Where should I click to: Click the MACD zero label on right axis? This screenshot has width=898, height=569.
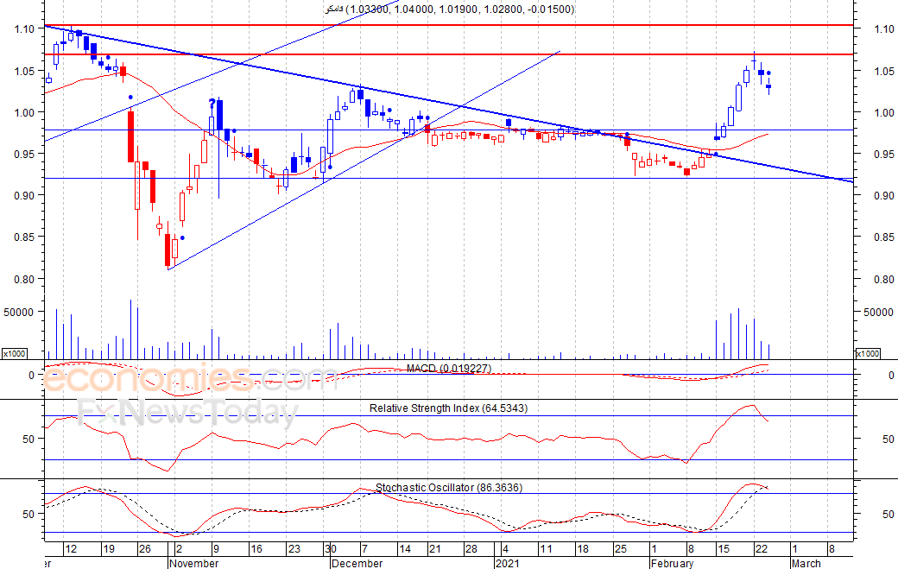[x=891, y=376]
